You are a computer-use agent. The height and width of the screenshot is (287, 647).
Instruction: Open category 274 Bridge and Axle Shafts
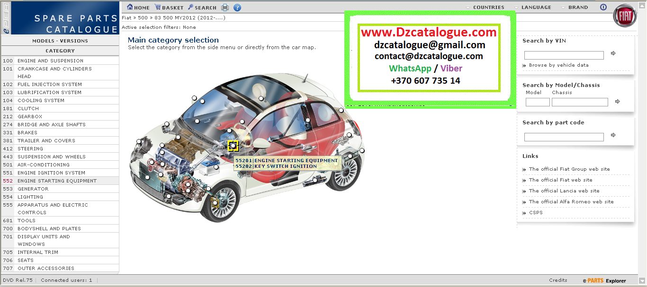(x=60, y=125)
